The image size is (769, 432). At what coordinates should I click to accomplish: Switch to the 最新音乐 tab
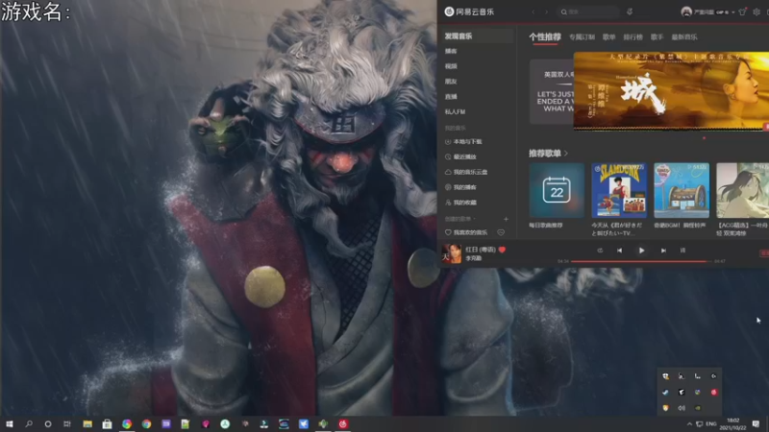click(684, 37)
